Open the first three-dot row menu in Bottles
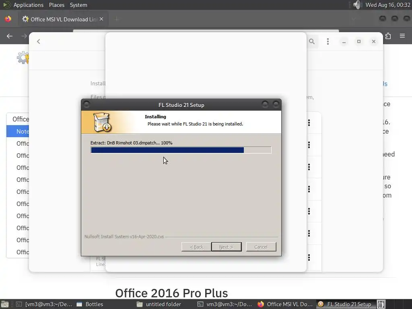412x309 pixels. tap(309, 123)
